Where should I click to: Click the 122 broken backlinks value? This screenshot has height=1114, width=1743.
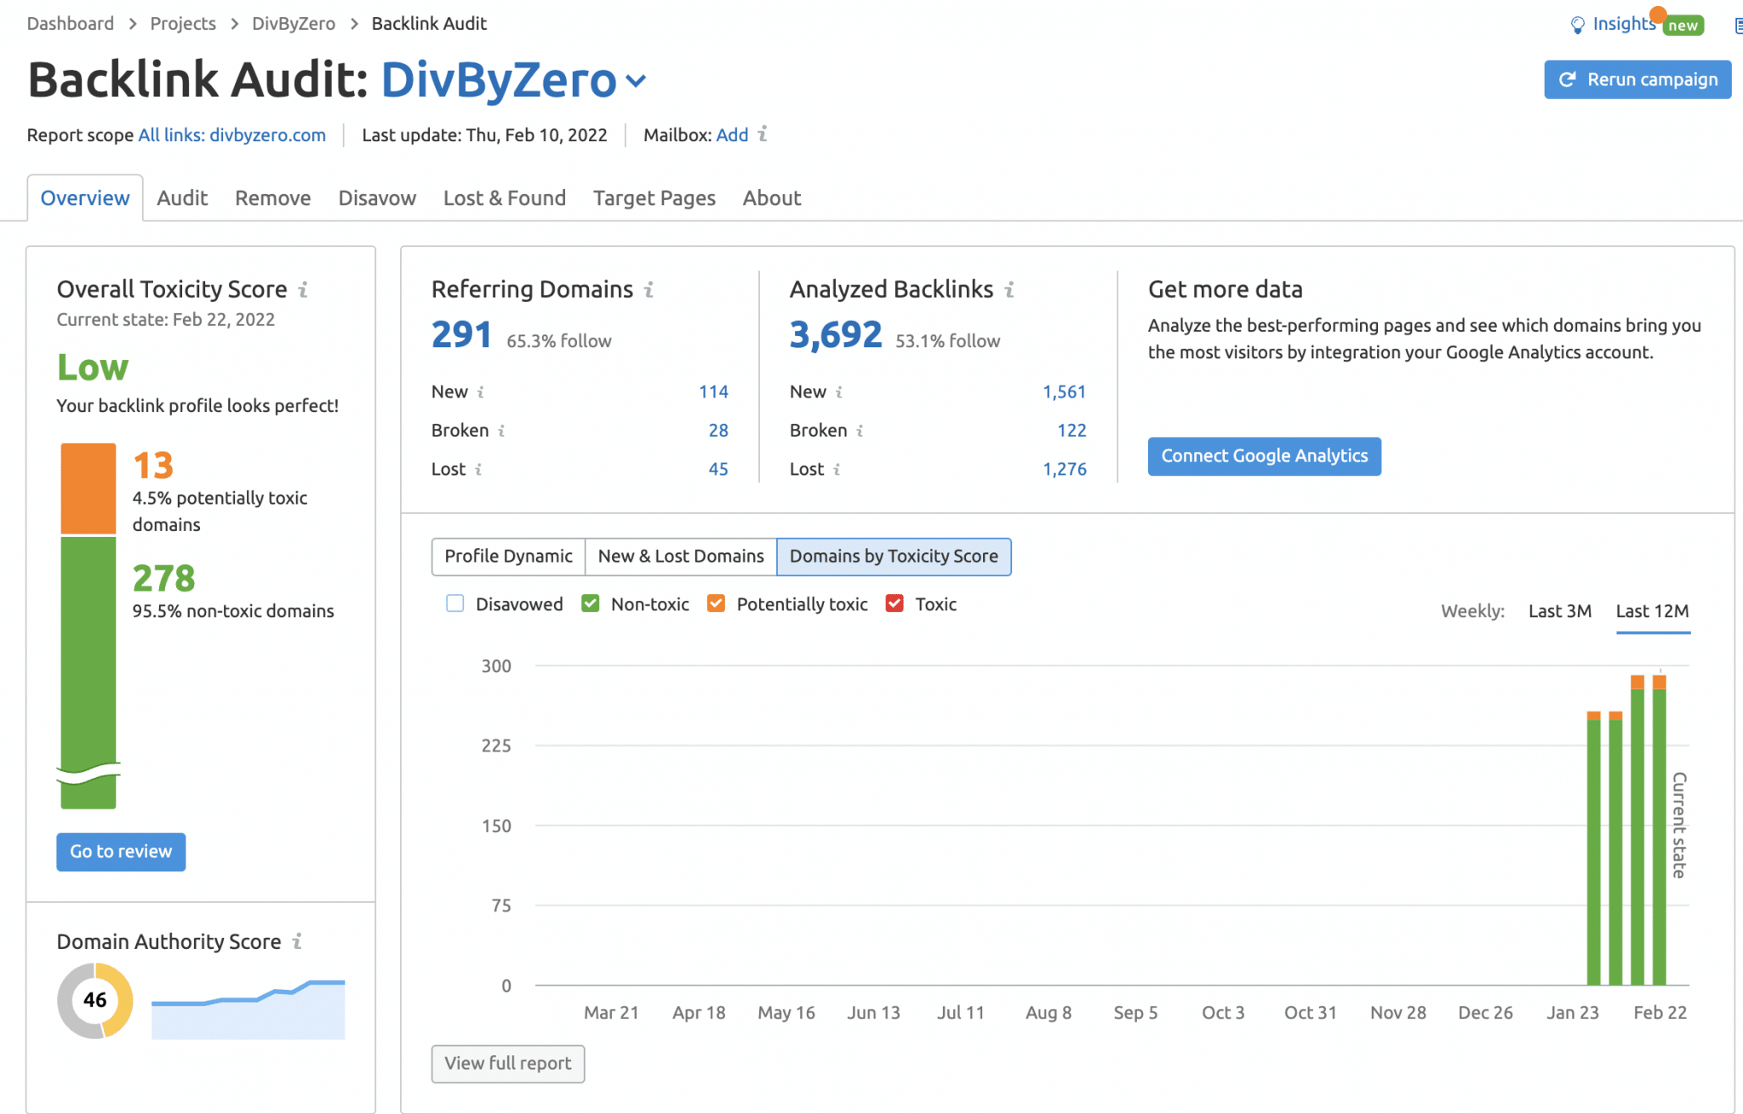pyautogui.click(x=1072, y=430)
